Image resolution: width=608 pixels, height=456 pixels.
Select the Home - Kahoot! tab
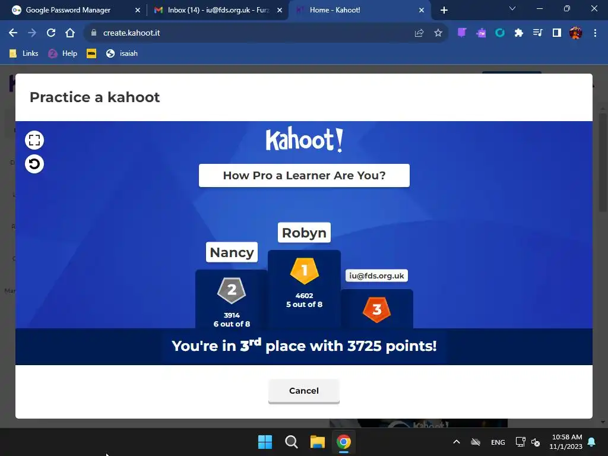click(x=335, y=10)
